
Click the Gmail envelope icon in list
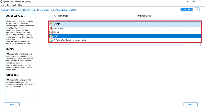tap(51, 32)
